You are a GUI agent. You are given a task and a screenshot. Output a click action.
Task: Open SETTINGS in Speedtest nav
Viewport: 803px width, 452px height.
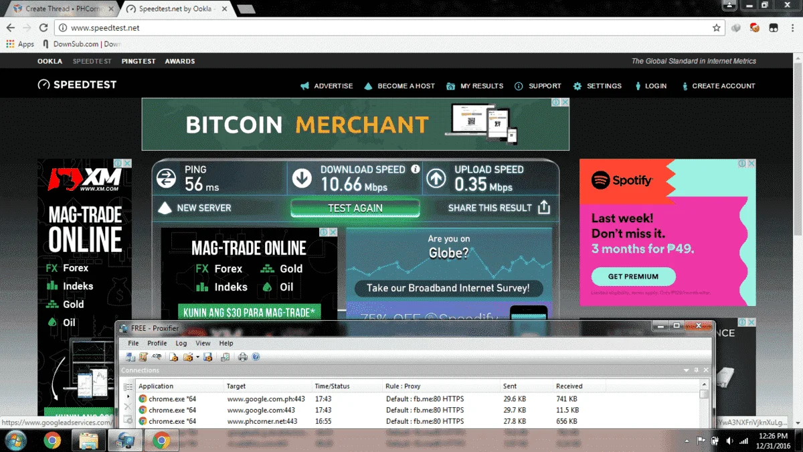coord(604,86)
